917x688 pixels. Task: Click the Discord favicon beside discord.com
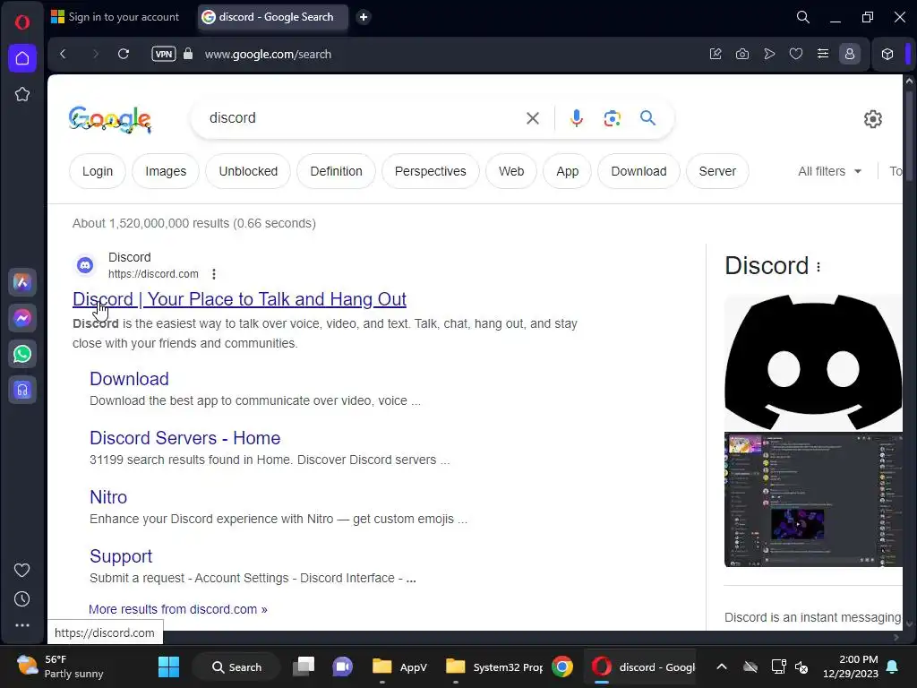pos(85,265)
